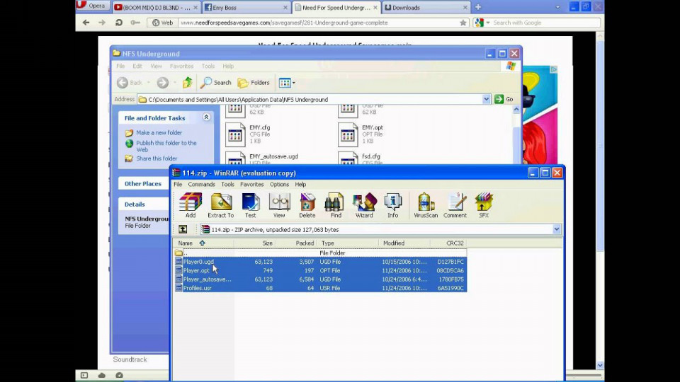
Task: Click the Add icon in WinRAR toolbar
Action: [191, 205]
